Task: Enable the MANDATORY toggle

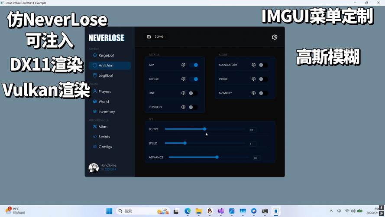Action: [263, 65]
